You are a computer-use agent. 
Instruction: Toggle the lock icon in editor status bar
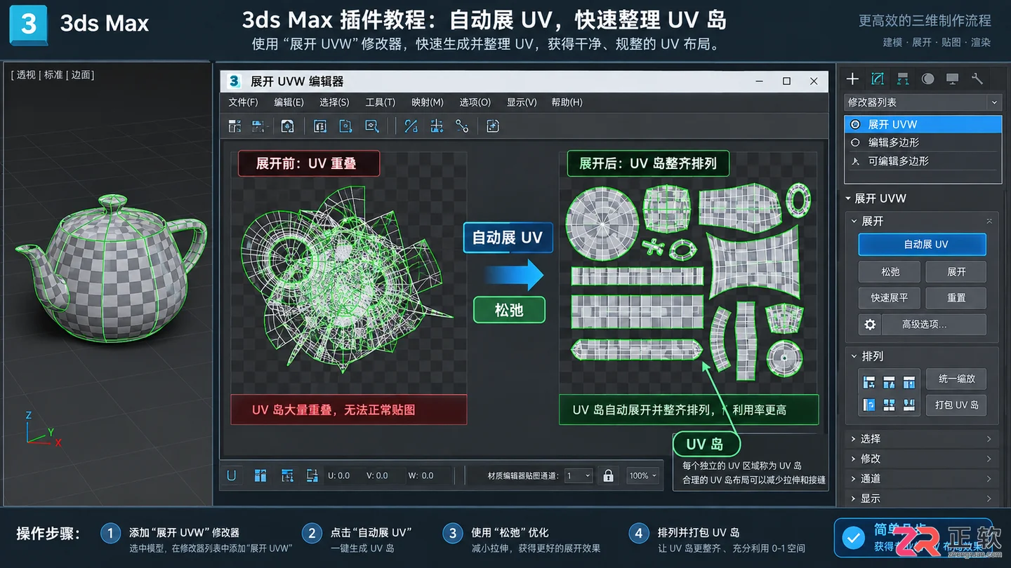(608, 475)
